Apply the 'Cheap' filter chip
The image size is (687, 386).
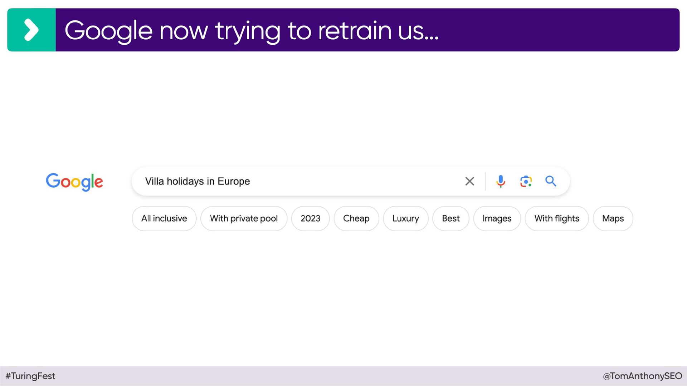pyautogui.click(x=356, y=218)
